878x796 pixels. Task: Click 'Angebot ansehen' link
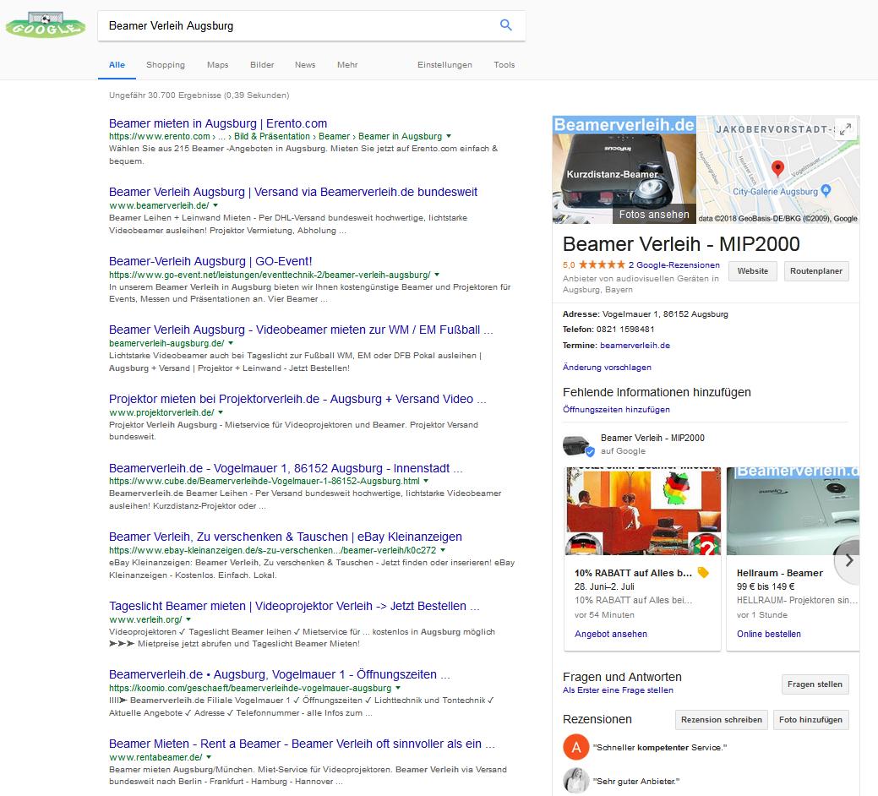point(611,634)
